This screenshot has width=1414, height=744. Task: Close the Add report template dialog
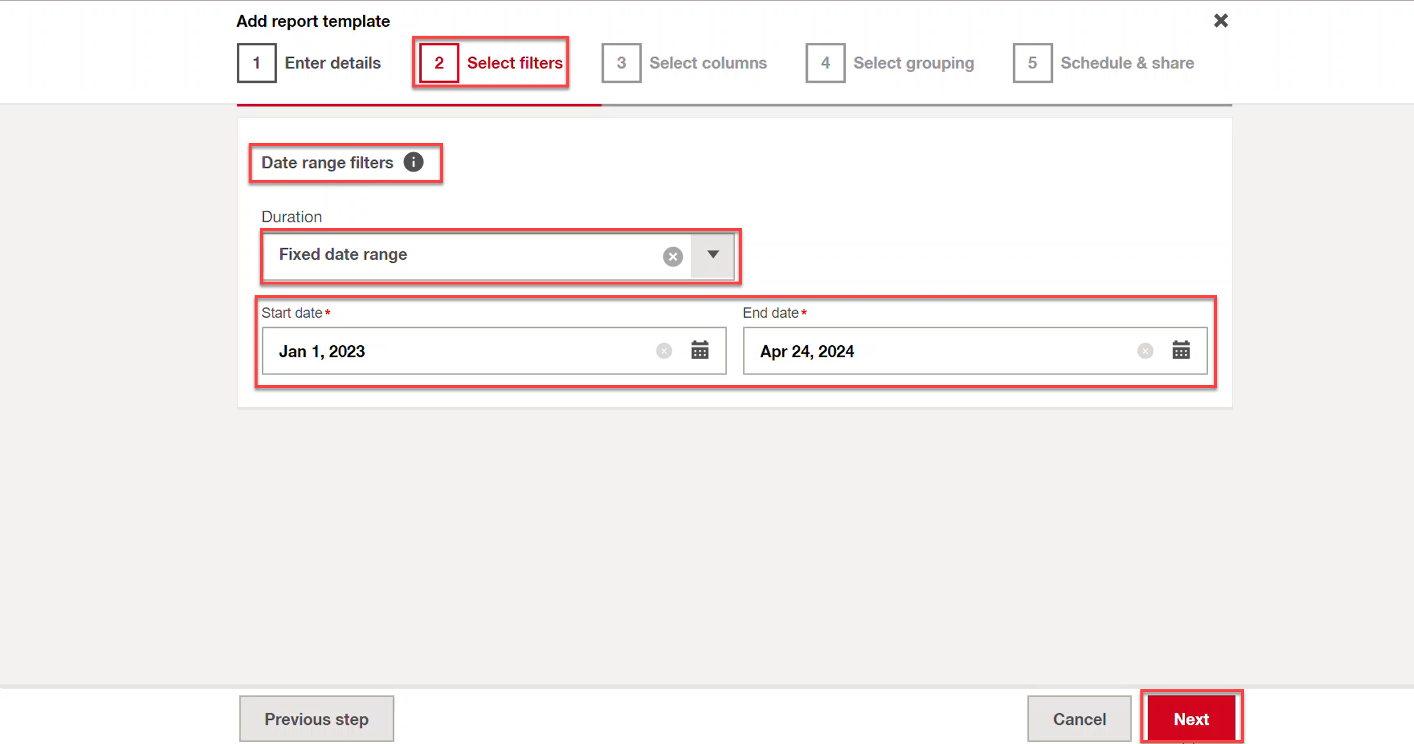click(x=1221, y=21)
